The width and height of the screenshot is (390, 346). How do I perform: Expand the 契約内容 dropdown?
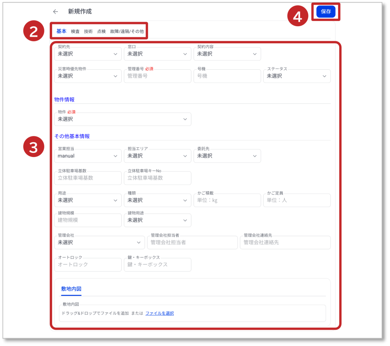point(227,54)
